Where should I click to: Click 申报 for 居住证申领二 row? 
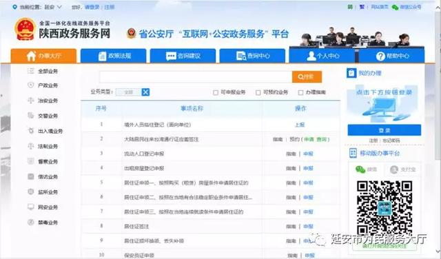308,198
